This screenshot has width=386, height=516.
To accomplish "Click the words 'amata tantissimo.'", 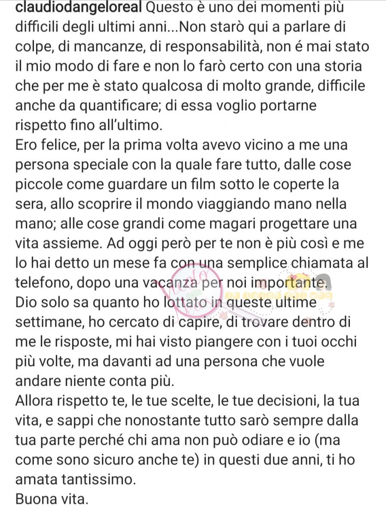I will (x=76, y=479).
